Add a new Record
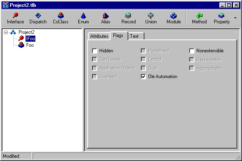This screenshot has height=161, width=242. tap(128, 18)
